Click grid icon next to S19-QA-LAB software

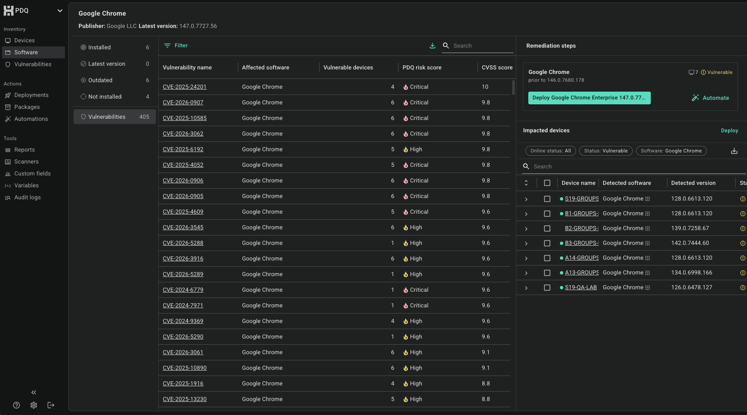[x=648, y=288]
